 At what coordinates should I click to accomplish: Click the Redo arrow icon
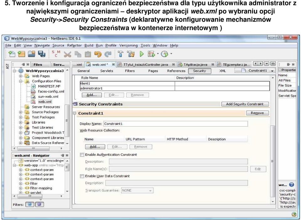coord(108,54)
